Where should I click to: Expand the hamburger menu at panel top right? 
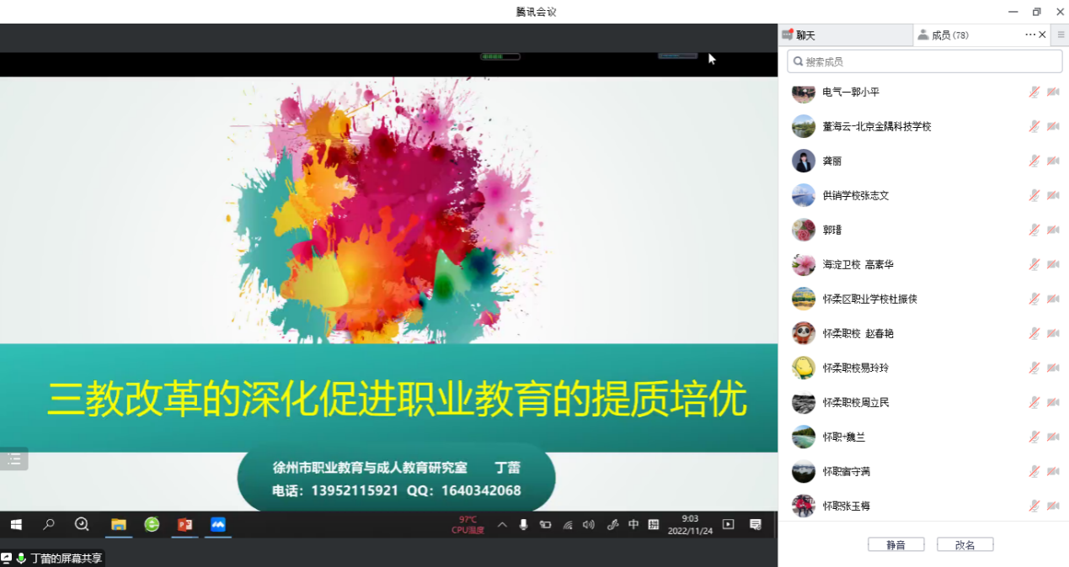point(1061,35)
